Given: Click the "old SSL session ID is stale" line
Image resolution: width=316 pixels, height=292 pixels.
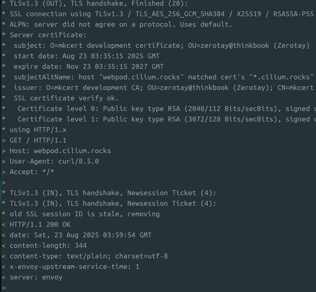Looking at the screenshot, I should click(x=84, y=214).
